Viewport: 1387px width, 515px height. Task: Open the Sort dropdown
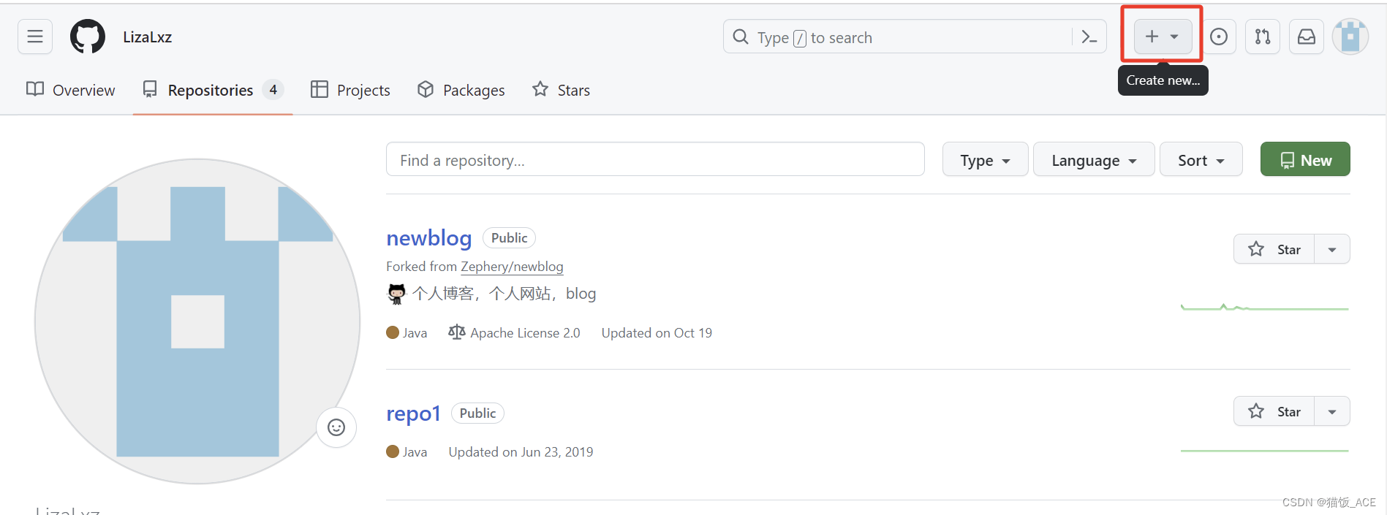[x=1201, y=160]
